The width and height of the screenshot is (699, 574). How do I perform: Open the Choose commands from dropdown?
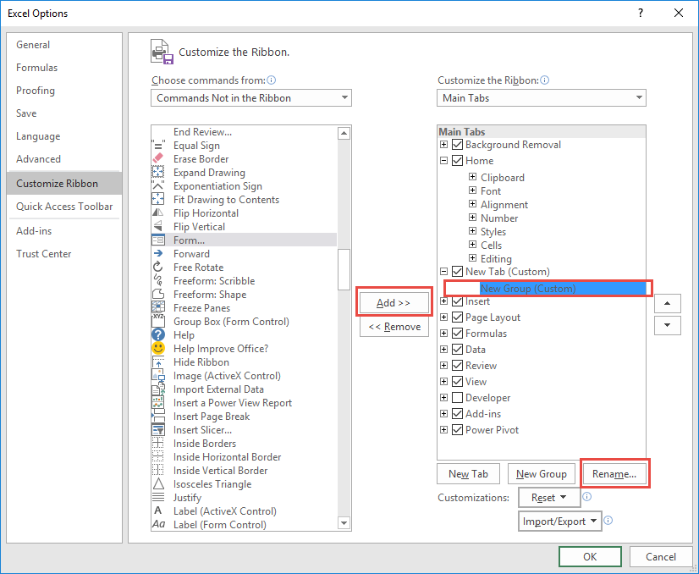click(251, 97)
